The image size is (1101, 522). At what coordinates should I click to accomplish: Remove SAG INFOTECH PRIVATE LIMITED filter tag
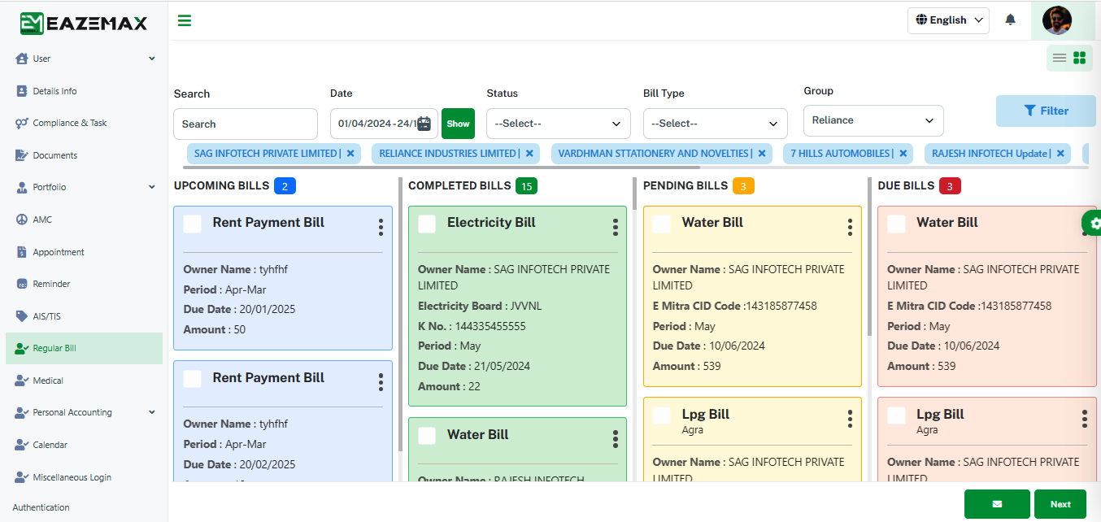tap(350, 153)
